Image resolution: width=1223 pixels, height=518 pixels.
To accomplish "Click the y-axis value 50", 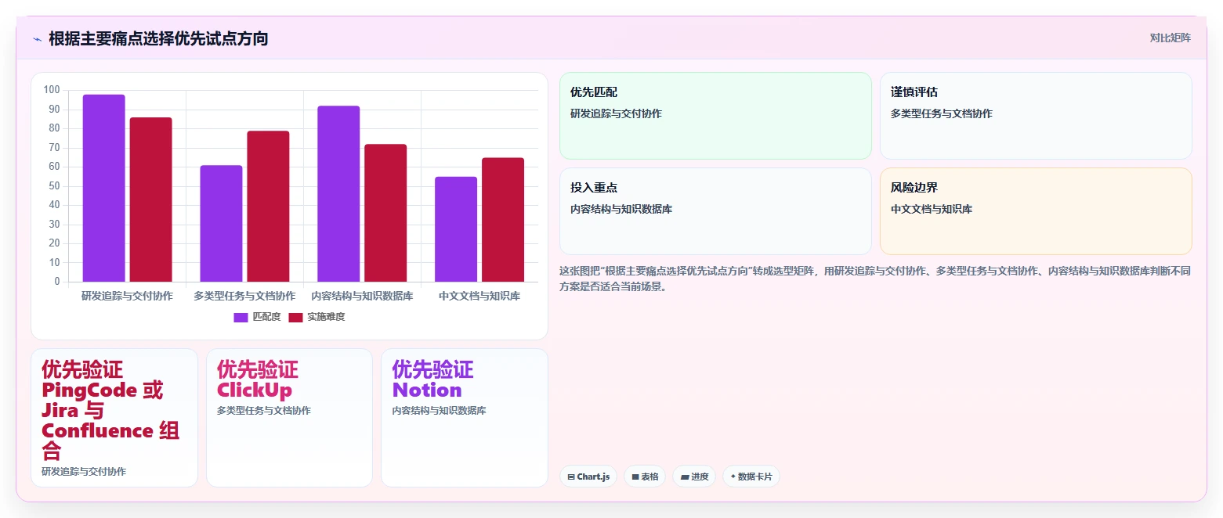I will click(54, 186).
